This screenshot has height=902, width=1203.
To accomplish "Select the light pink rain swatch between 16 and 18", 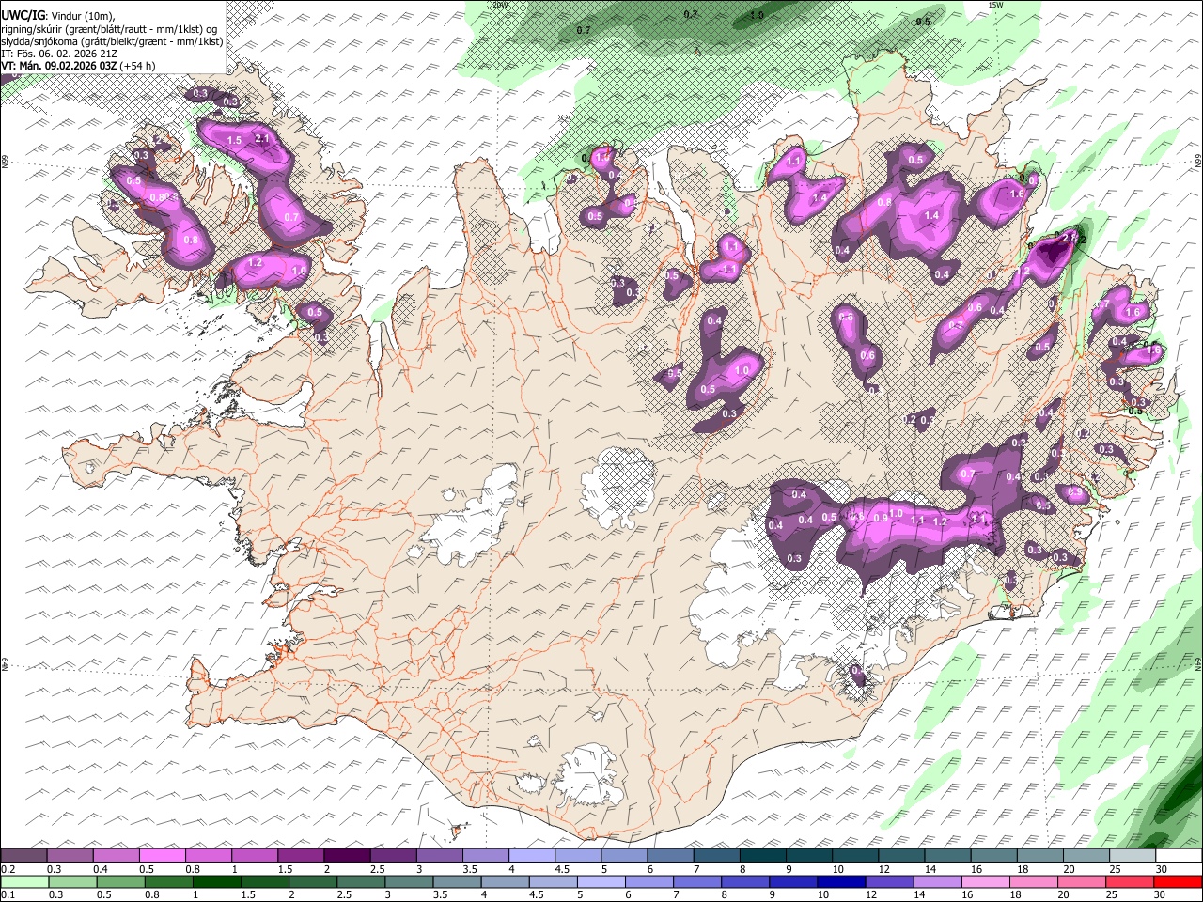I will pos(986,881).
